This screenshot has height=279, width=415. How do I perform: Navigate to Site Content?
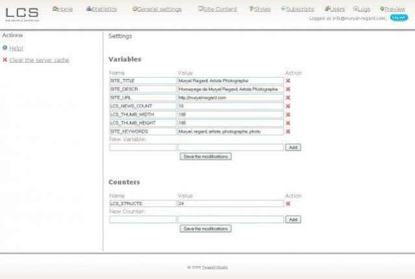[x=220, y=9]
